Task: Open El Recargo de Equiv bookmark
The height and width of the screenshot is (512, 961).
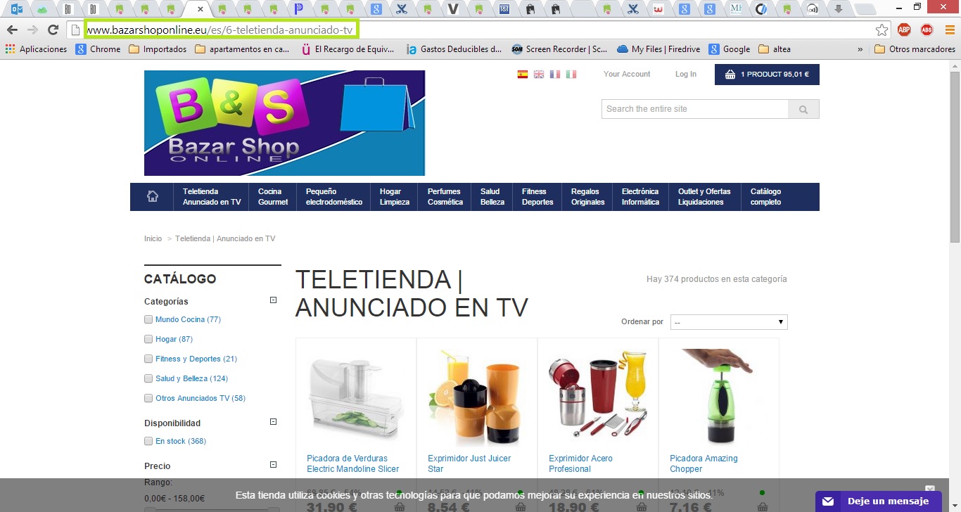Action: (x=348, y=49)
